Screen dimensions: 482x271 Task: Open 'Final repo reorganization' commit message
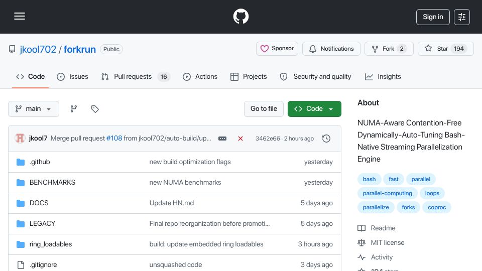(x=210, y=224)
